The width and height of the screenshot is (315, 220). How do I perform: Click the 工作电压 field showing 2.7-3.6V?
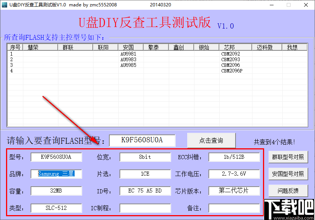[234, 174]
